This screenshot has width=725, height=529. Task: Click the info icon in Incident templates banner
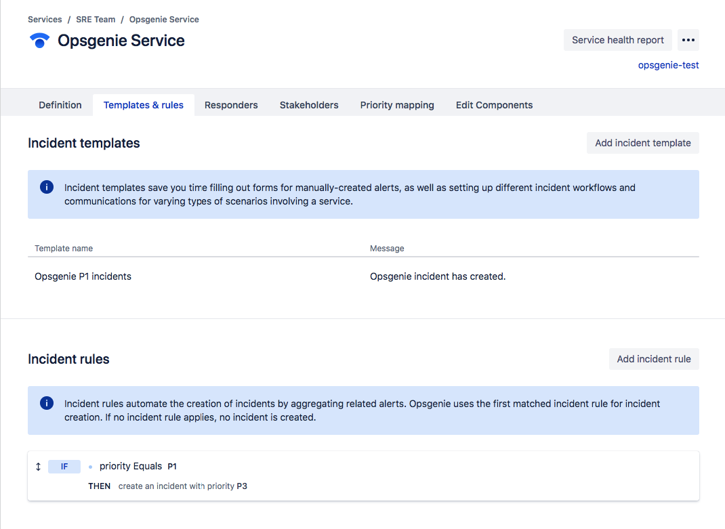(x=47, y=187)
